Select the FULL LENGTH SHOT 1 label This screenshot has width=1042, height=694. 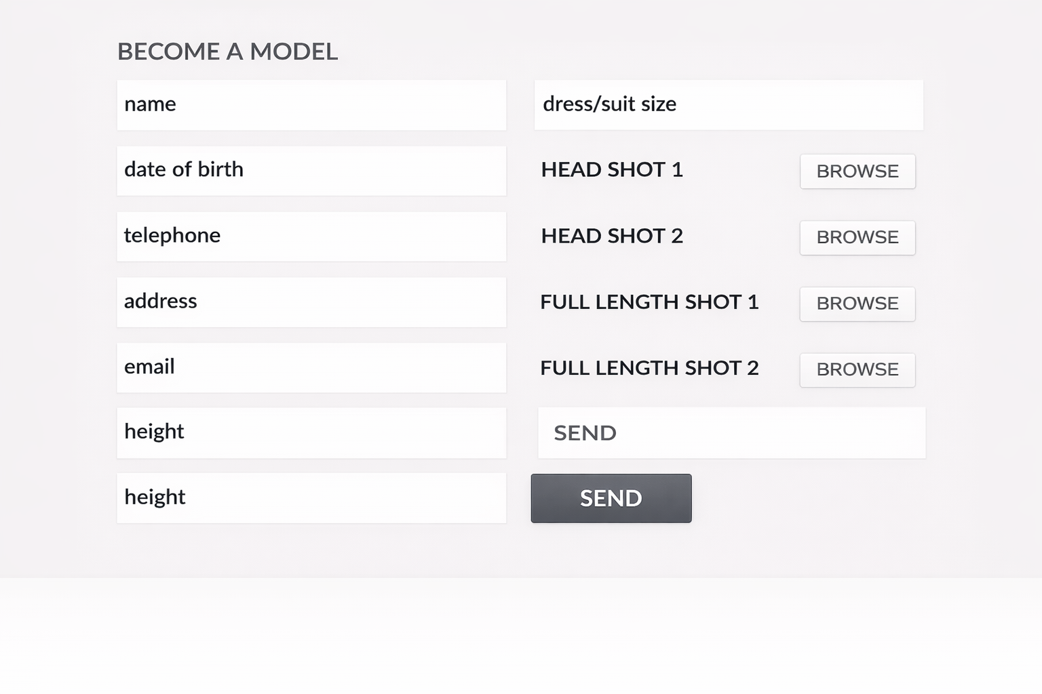[649, 302]
